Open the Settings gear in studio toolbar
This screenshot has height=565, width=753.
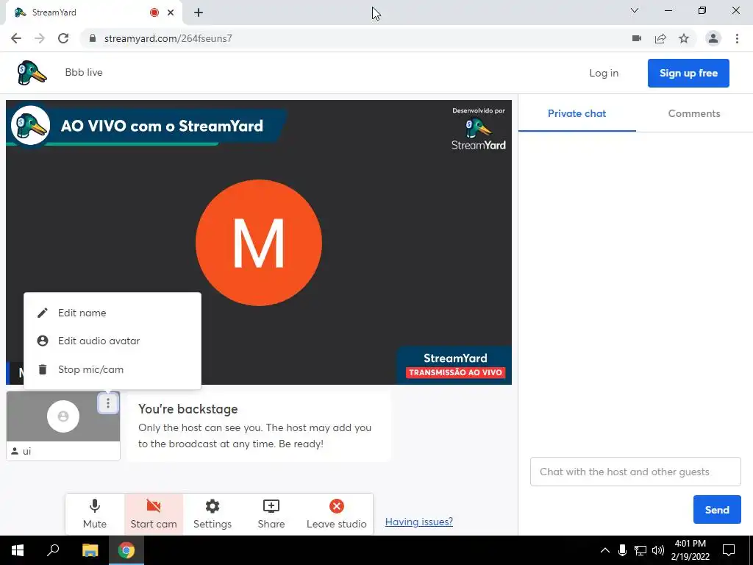(x=213, y=514)
